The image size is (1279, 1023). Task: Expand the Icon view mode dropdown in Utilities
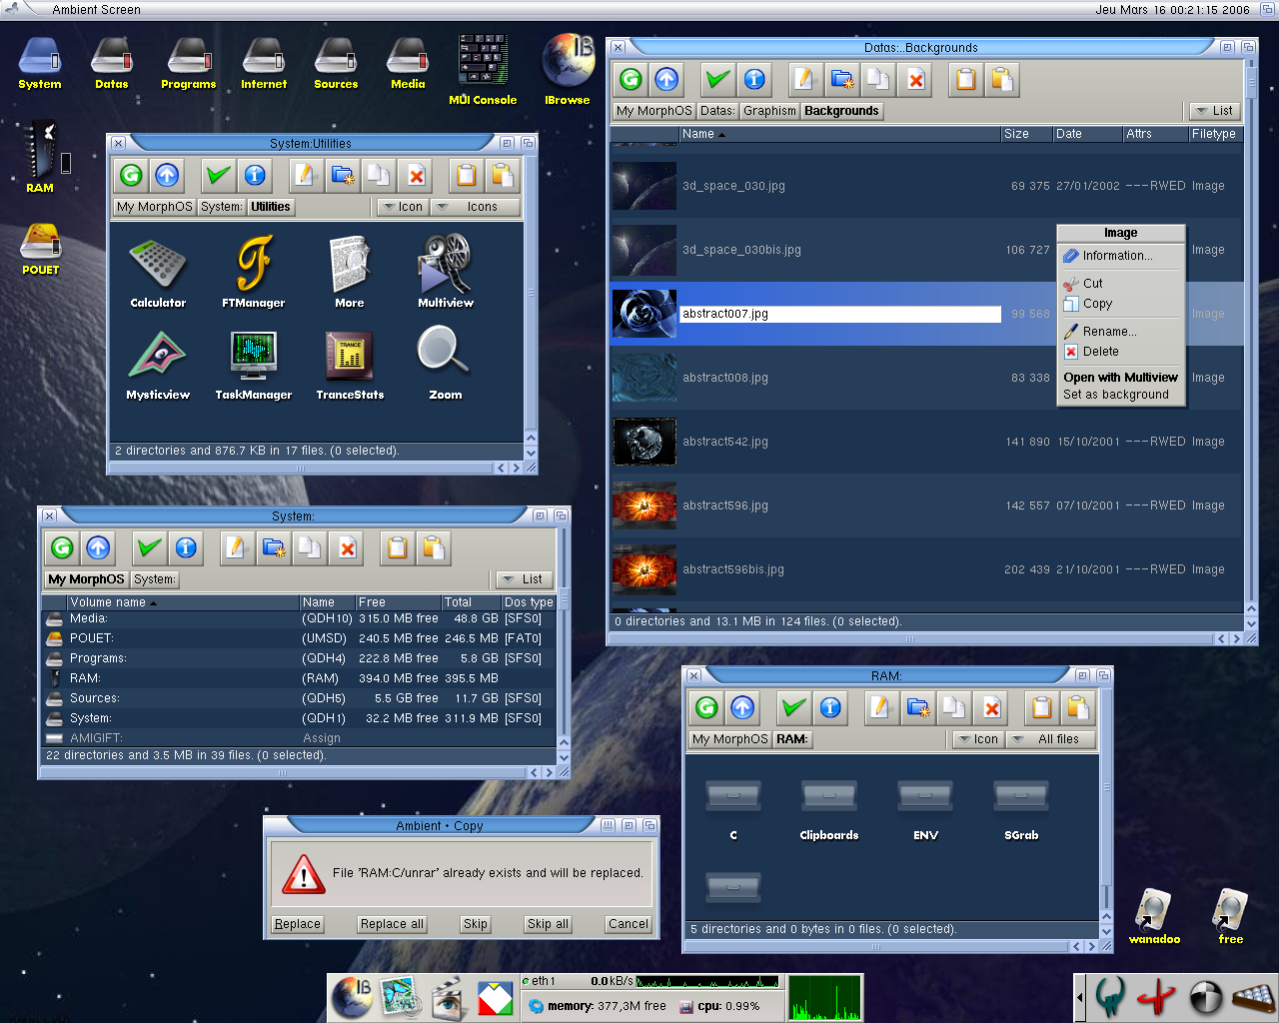point(403,207)
